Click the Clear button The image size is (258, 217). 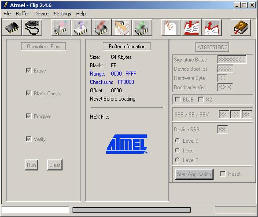click(55, 165)
